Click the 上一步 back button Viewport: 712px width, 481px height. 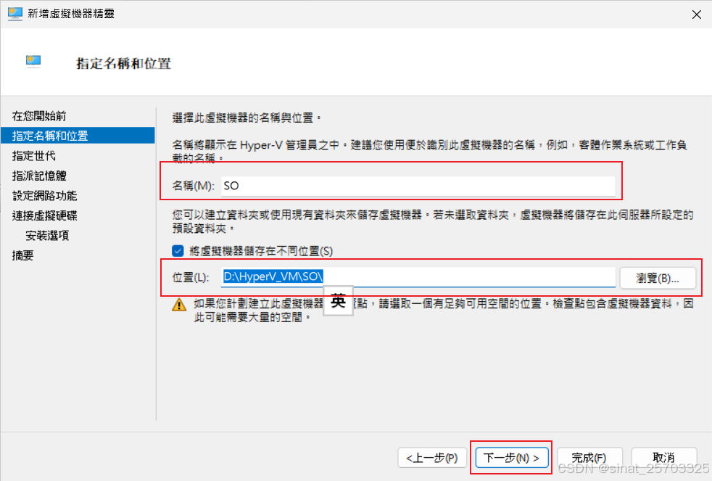pyautogui.click(x=433, y=457)
